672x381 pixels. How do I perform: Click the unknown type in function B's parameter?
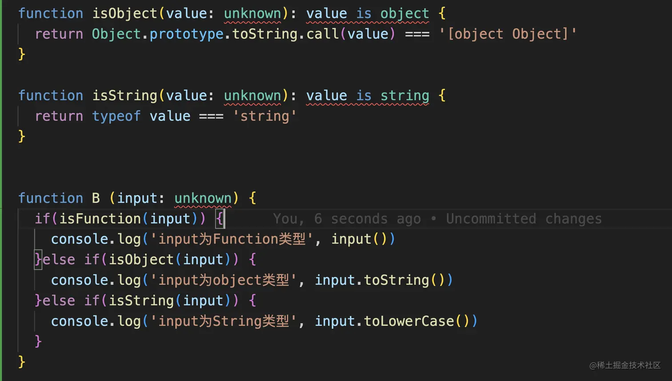click(x=203, y=198)
